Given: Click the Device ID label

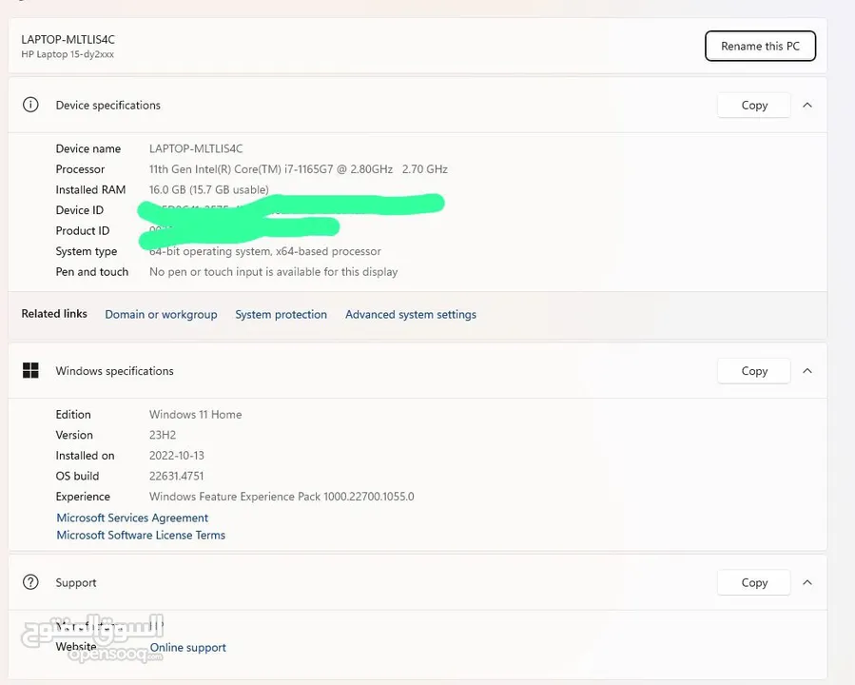Looking at the screenshot, I should coord(79,210).
